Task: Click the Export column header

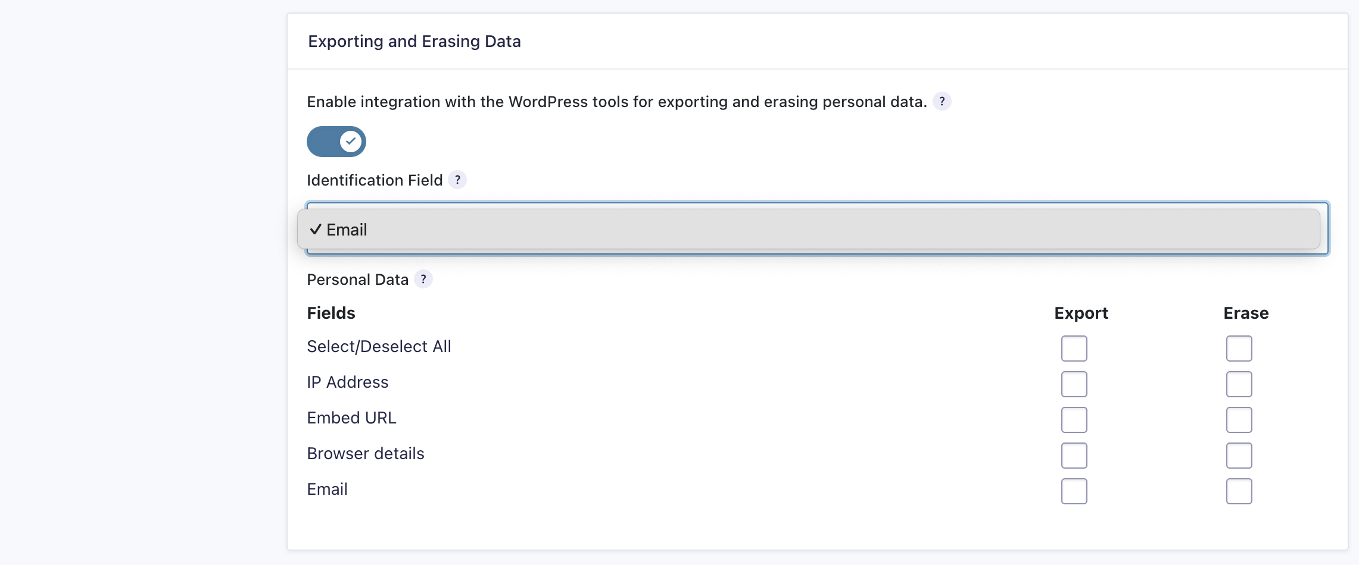Action: [x=1081, y=313]
